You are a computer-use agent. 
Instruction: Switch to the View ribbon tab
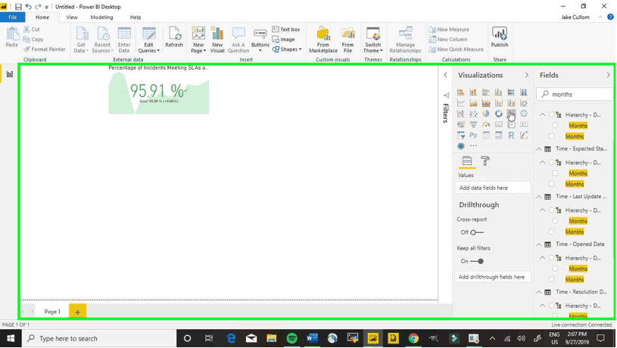(x=72, y=17)
